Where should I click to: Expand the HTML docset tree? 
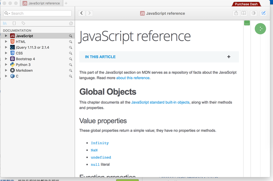[x=6, y=41]
